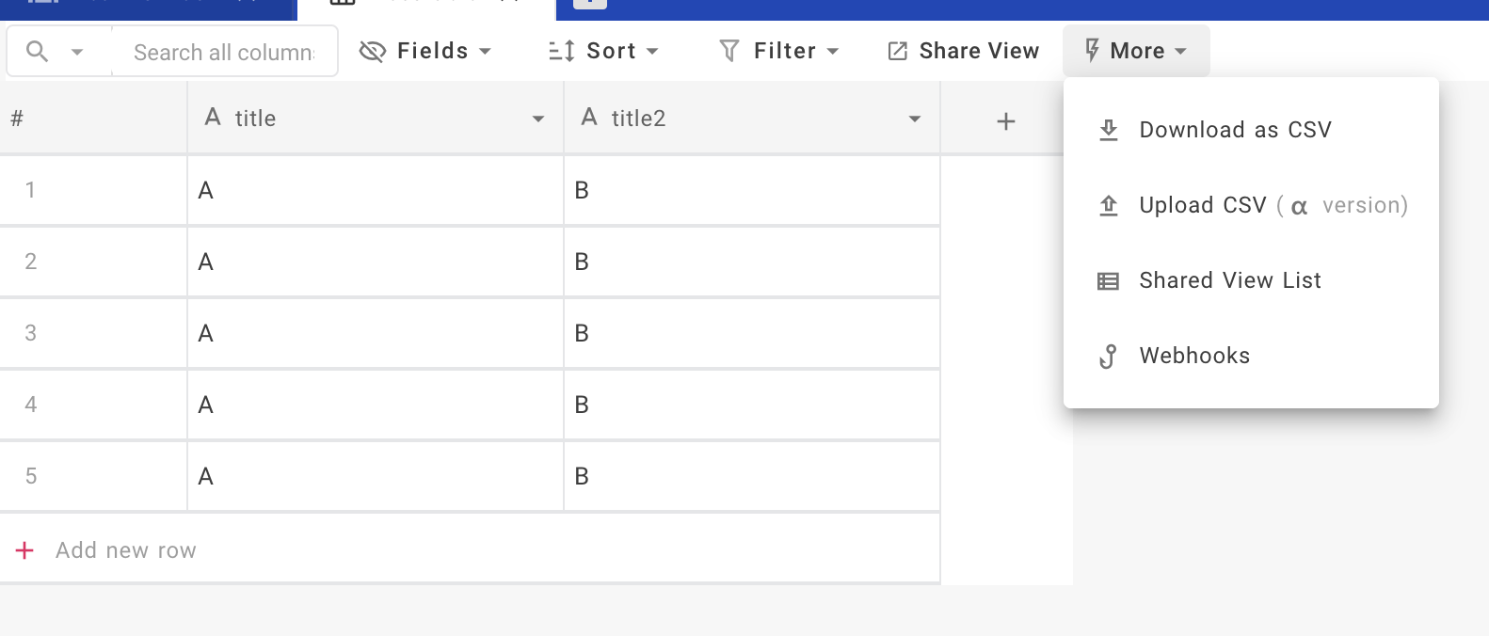Click the grid view tab icon
The width and height of the screenshot is (1489, 636).
(x=341, y=4)
